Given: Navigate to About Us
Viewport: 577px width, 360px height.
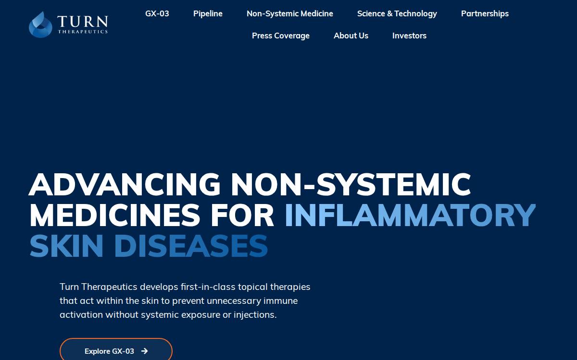Looking at the screenshot, I should (351, 36).
